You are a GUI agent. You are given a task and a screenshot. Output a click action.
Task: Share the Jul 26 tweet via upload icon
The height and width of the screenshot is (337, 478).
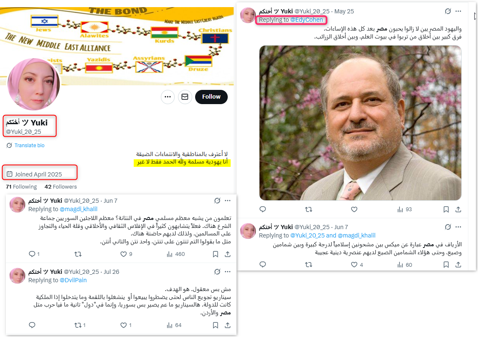tap(227, 325)
